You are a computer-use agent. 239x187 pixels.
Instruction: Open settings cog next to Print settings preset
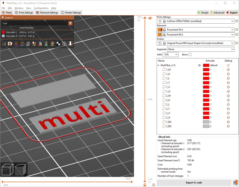(237, 21)
